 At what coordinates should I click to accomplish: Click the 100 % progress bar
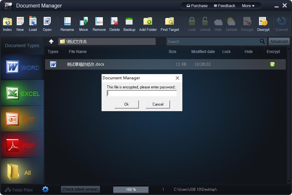tap(131, 189)
